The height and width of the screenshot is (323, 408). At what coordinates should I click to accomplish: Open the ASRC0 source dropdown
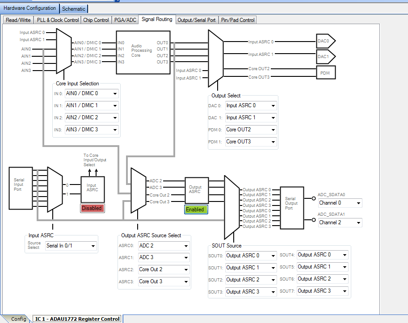tap(164, 246)
